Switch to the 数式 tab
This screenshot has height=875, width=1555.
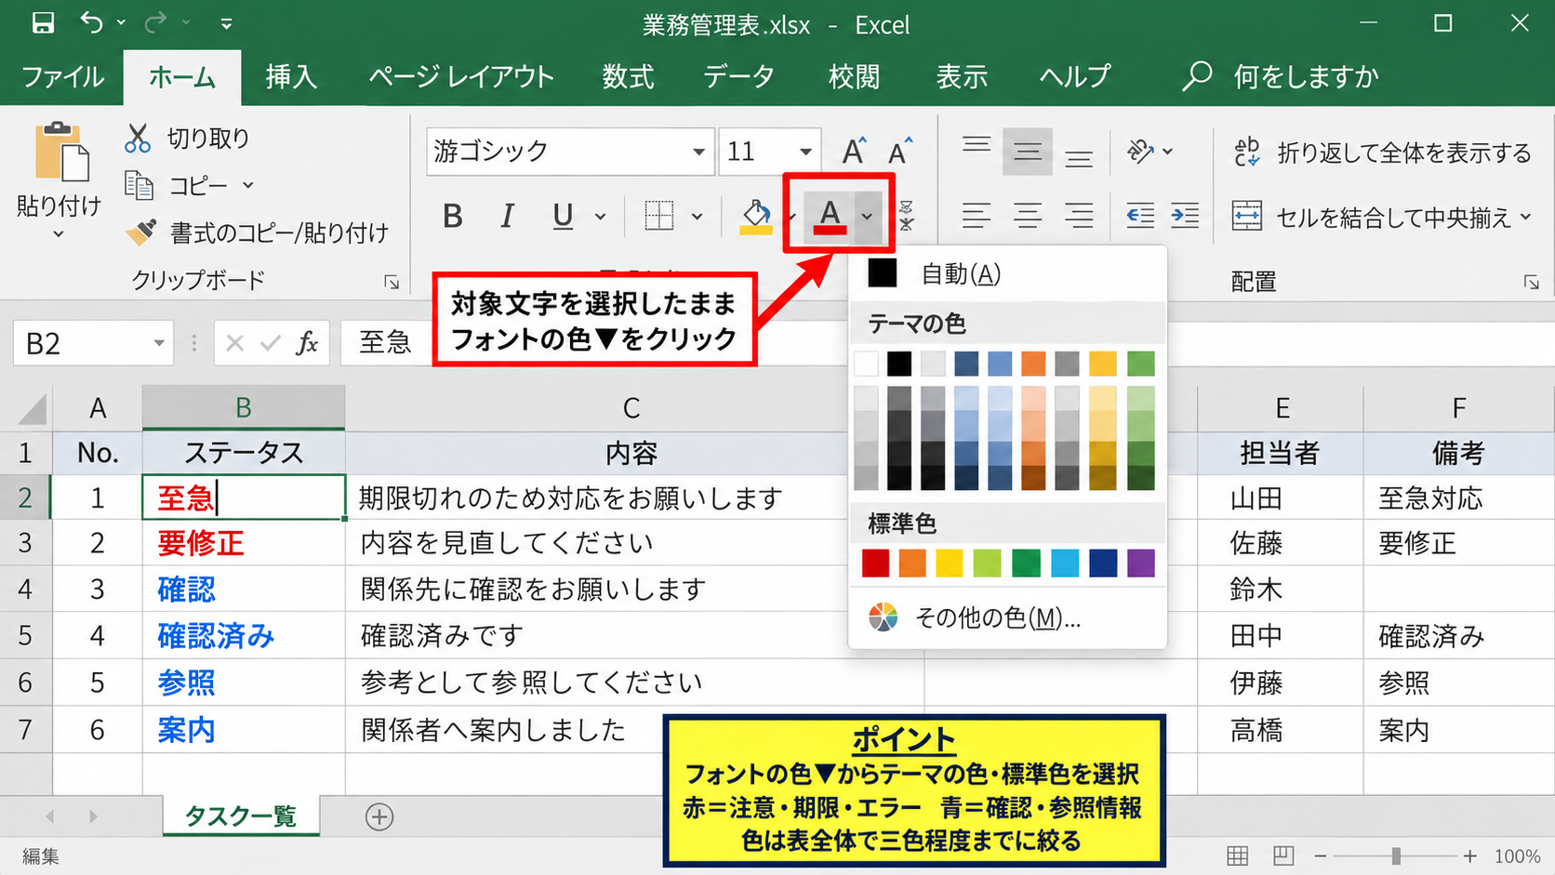[x=629, y=77]
